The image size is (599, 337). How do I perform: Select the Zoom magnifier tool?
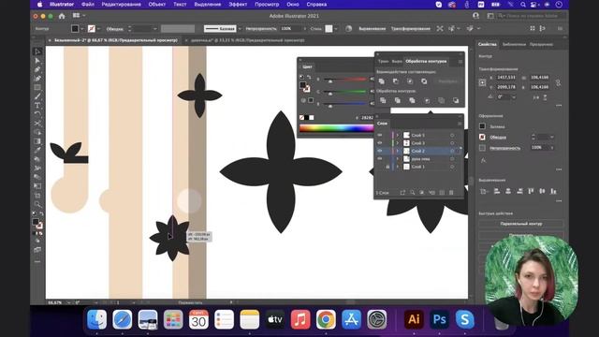tap(37, 204)
